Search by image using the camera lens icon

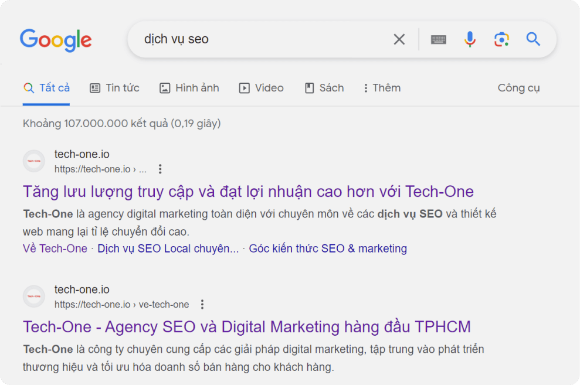pyautogui.click(x=501, y=39)
